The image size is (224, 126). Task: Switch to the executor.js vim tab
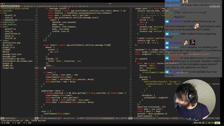coord(10,6)
